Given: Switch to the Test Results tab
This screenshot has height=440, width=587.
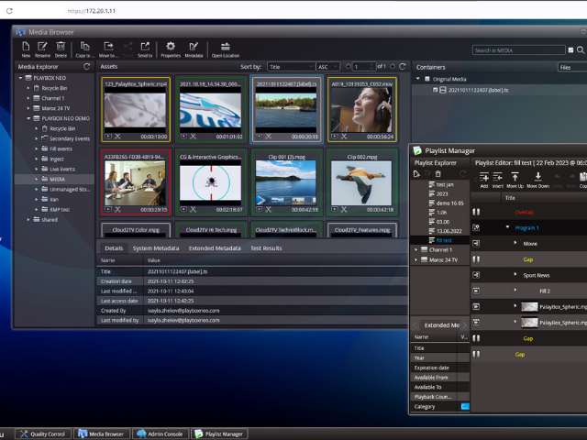Looking at the screenshot, I should point(266,248).
